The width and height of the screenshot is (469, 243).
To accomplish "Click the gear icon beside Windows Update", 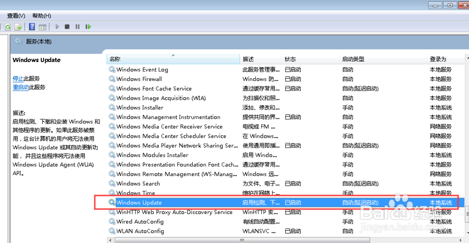I will click(x=112, y=202).
